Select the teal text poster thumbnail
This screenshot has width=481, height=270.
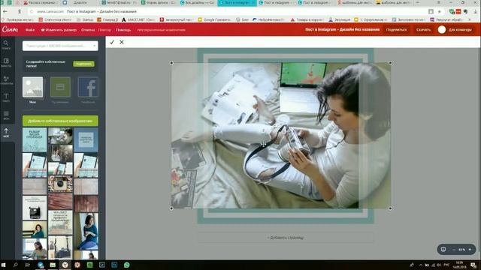[35, 140]
